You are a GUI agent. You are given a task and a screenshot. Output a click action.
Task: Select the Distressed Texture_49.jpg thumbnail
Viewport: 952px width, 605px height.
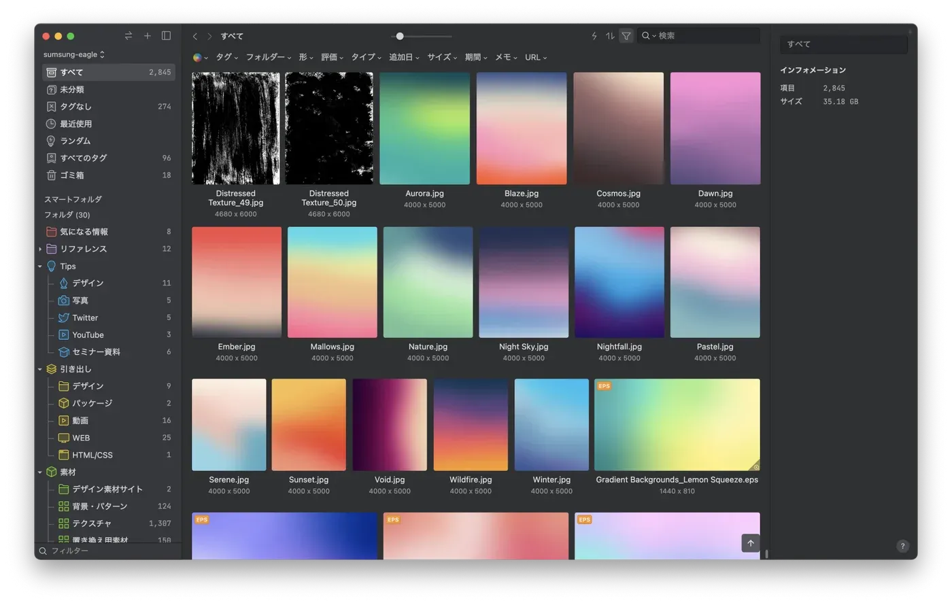coord(236,128)
